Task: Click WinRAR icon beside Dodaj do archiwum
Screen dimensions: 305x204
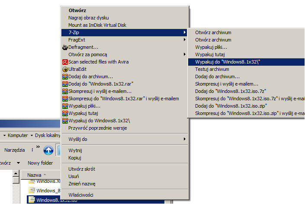Action: click(65, 77)
